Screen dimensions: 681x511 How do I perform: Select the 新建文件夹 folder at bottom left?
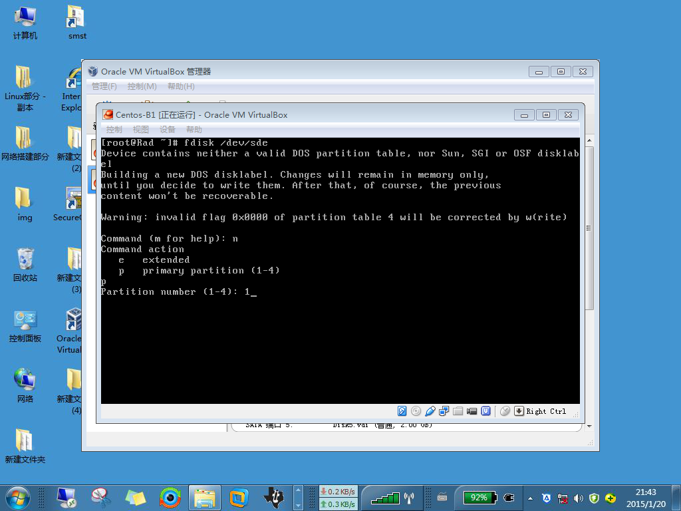[25, 446]
